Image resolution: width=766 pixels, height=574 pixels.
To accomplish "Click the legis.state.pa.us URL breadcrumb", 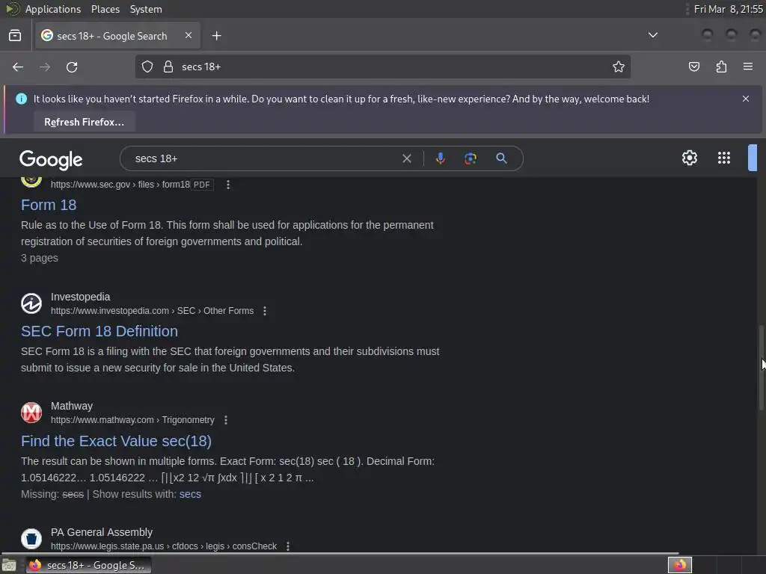I will click(164, 546).
